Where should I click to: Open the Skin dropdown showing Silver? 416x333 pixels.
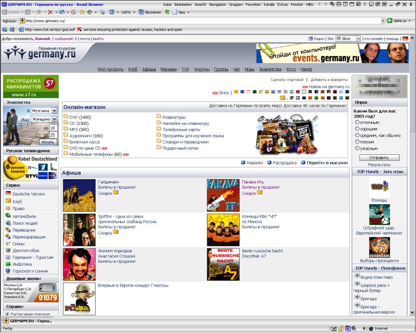348,39
